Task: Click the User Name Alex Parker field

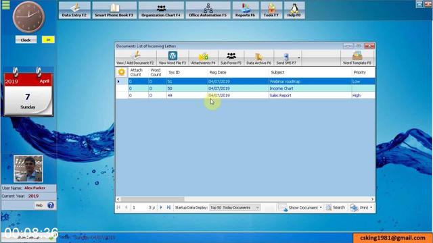Action: (28, 188)
